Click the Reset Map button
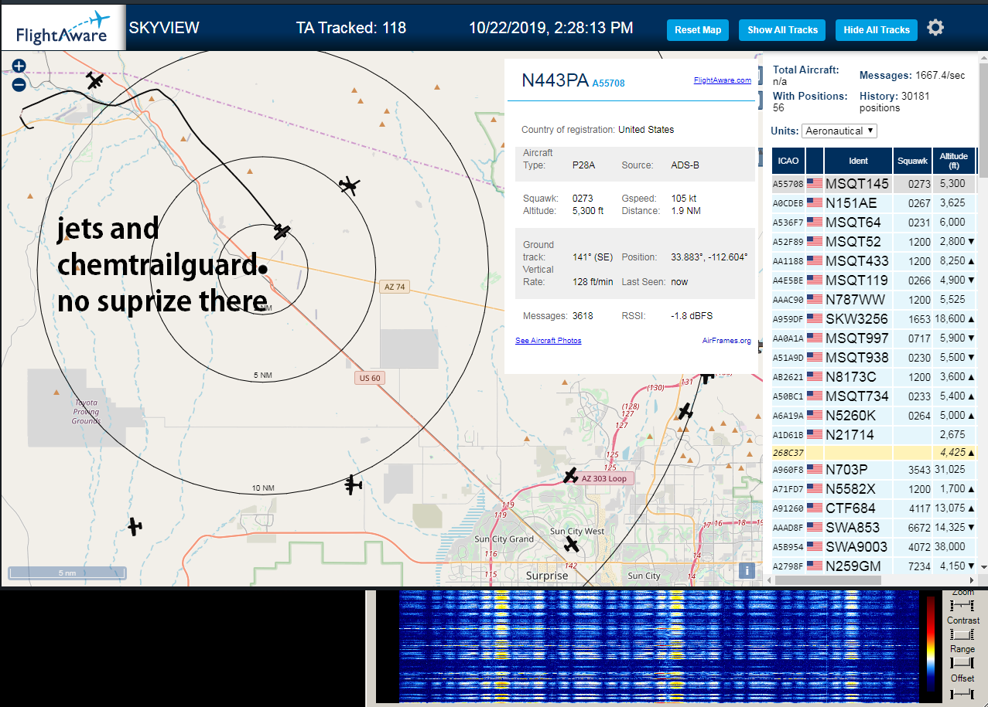The height and width of the screenshot is (707, 988). click(x=698, y=30)
